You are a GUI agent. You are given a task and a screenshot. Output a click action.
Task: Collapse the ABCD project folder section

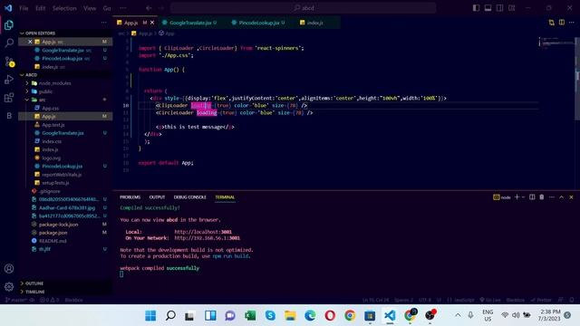(x=31, y=74)
